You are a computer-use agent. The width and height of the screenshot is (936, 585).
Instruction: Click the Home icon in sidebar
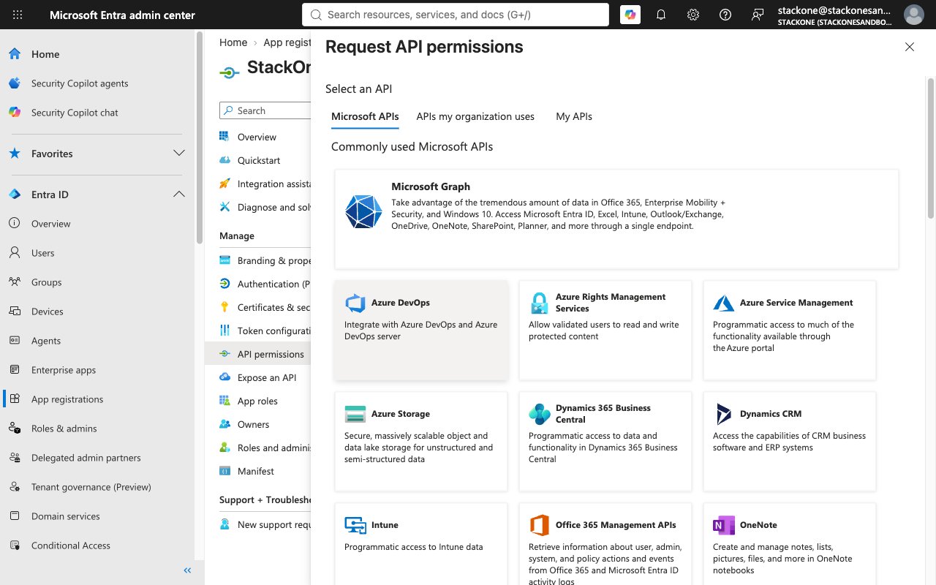pos(15,54)
